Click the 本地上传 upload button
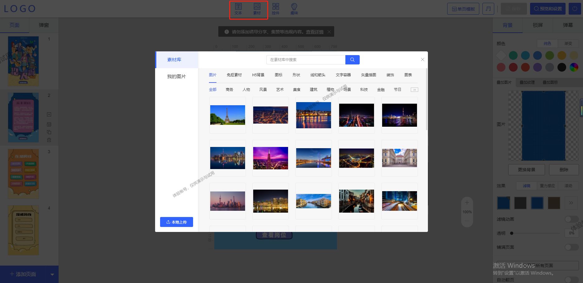The width and height of the screenshot is (583, 283). coord(177,222)
